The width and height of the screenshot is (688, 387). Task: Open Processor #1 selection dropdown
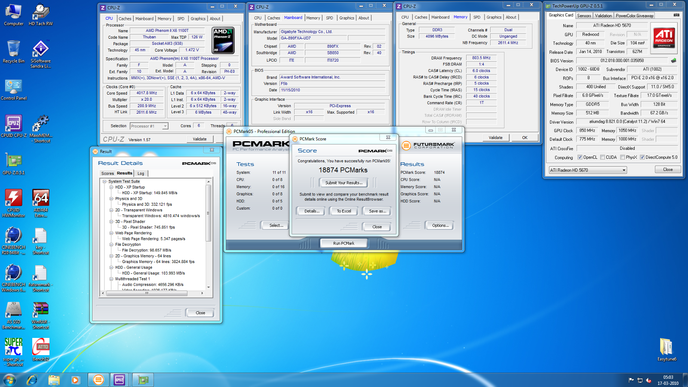pyautogui.click(x=149, y=126)
